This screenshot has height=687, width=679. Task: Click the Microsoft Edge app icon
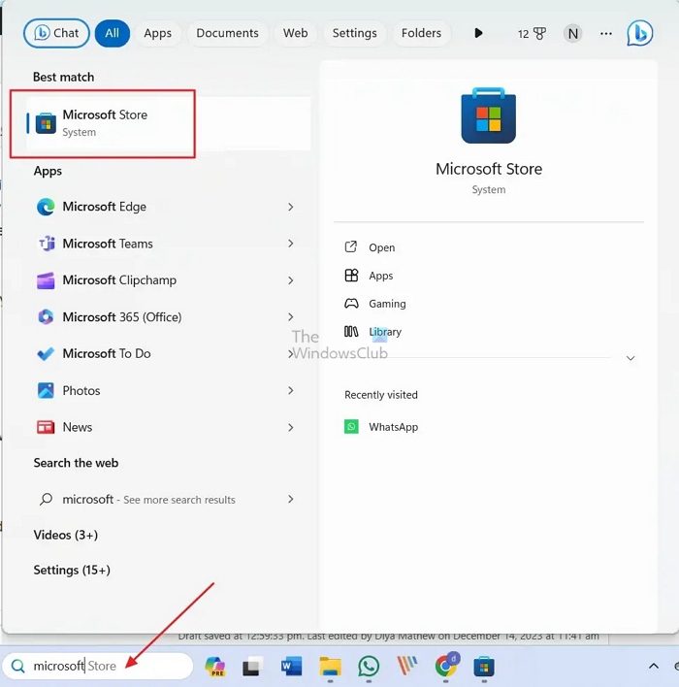46,207
